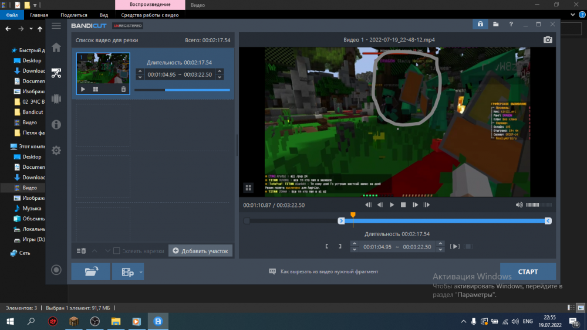This screenshot has height=330, width=587.
Task: Delete segment 1 with trash icon
Action: coord(123,89)
